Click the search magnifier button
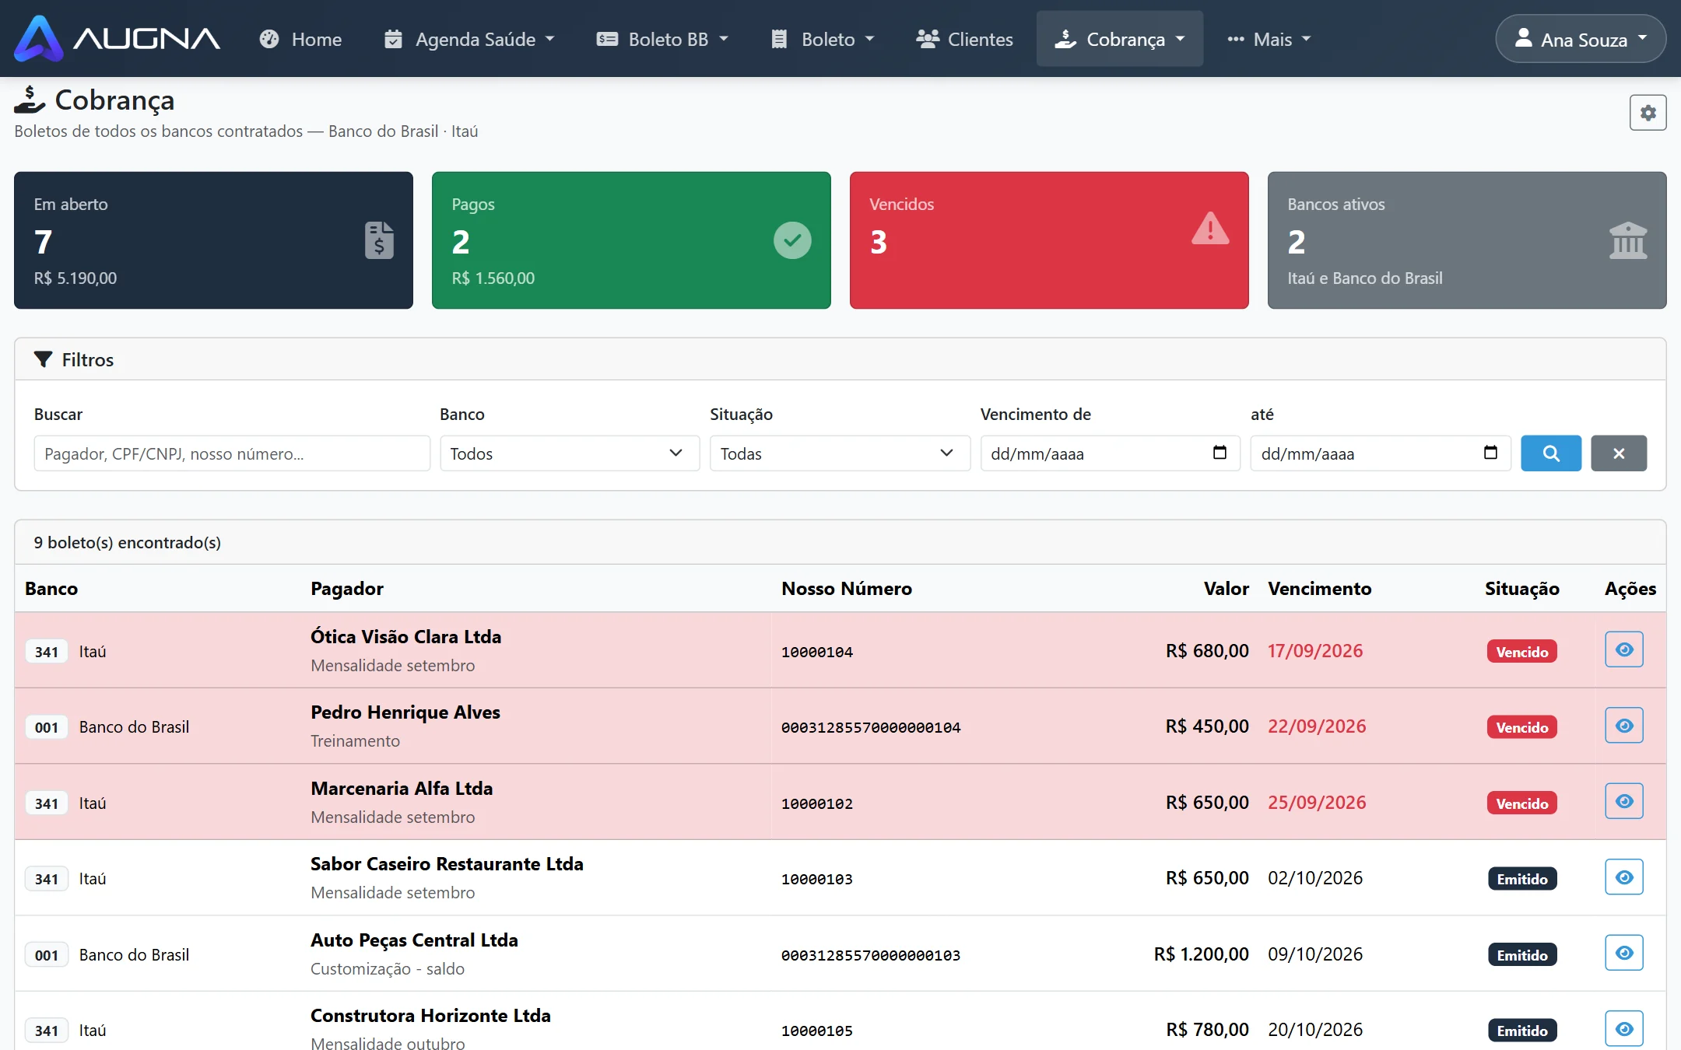The width and height of the screenshot is (1681, 1050). (1550, 453)
